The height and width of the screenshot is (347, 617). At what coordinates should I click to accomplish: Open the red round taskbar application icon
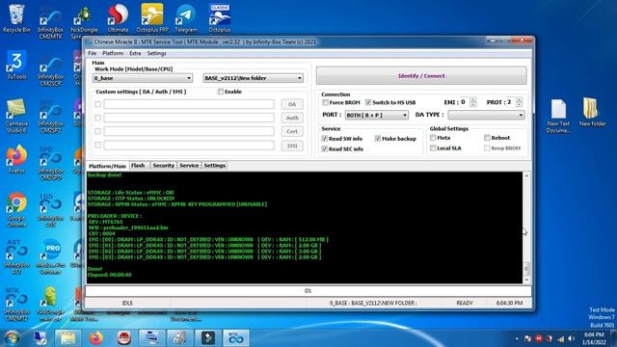coord(124,338)
